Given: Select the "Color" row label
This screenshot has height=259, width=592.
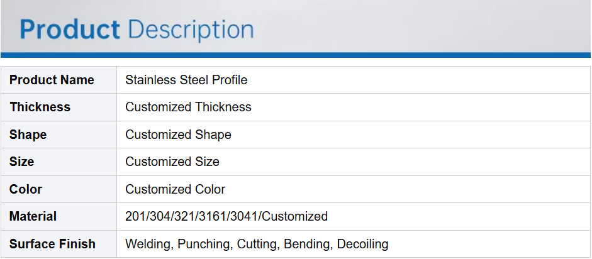Looking at the screenshot, I should click(26, 189).
